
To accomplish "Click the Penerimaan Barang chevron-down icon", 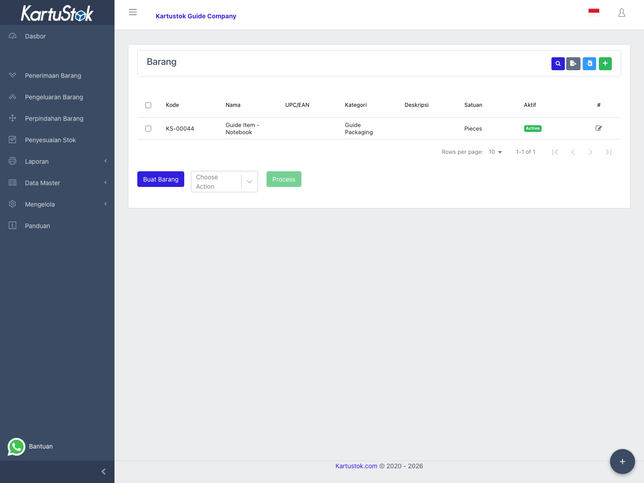I will click(x=13, y=75).
